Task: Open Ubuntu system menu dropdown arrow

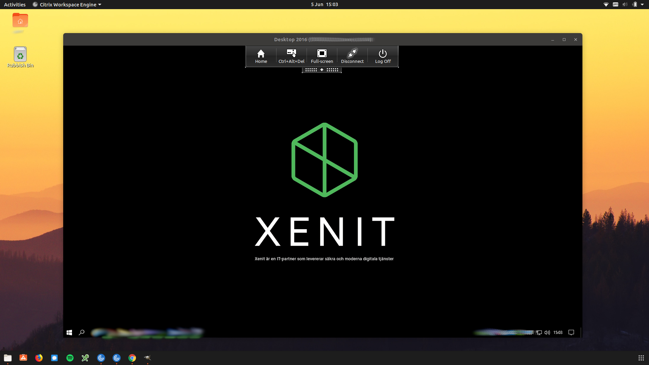Action: (x=642, y=4)
